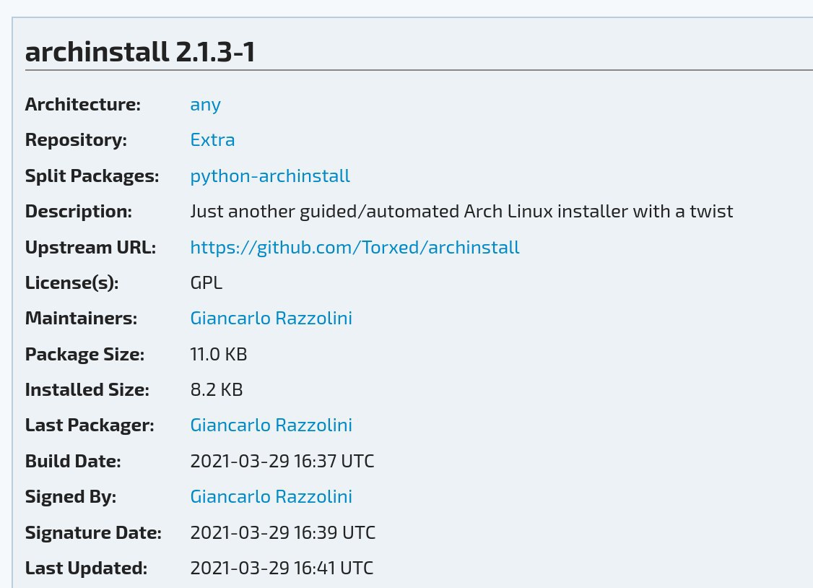
Task: Click the build date 2021-03-29 16:37 UTC
Action: (x=282, y=462)
